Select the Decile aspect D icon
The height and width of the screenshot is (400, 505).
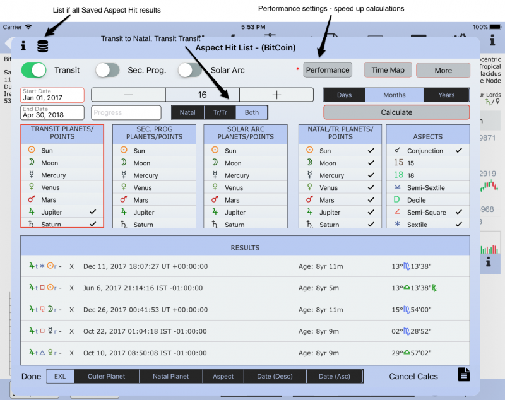click(396, 200)
